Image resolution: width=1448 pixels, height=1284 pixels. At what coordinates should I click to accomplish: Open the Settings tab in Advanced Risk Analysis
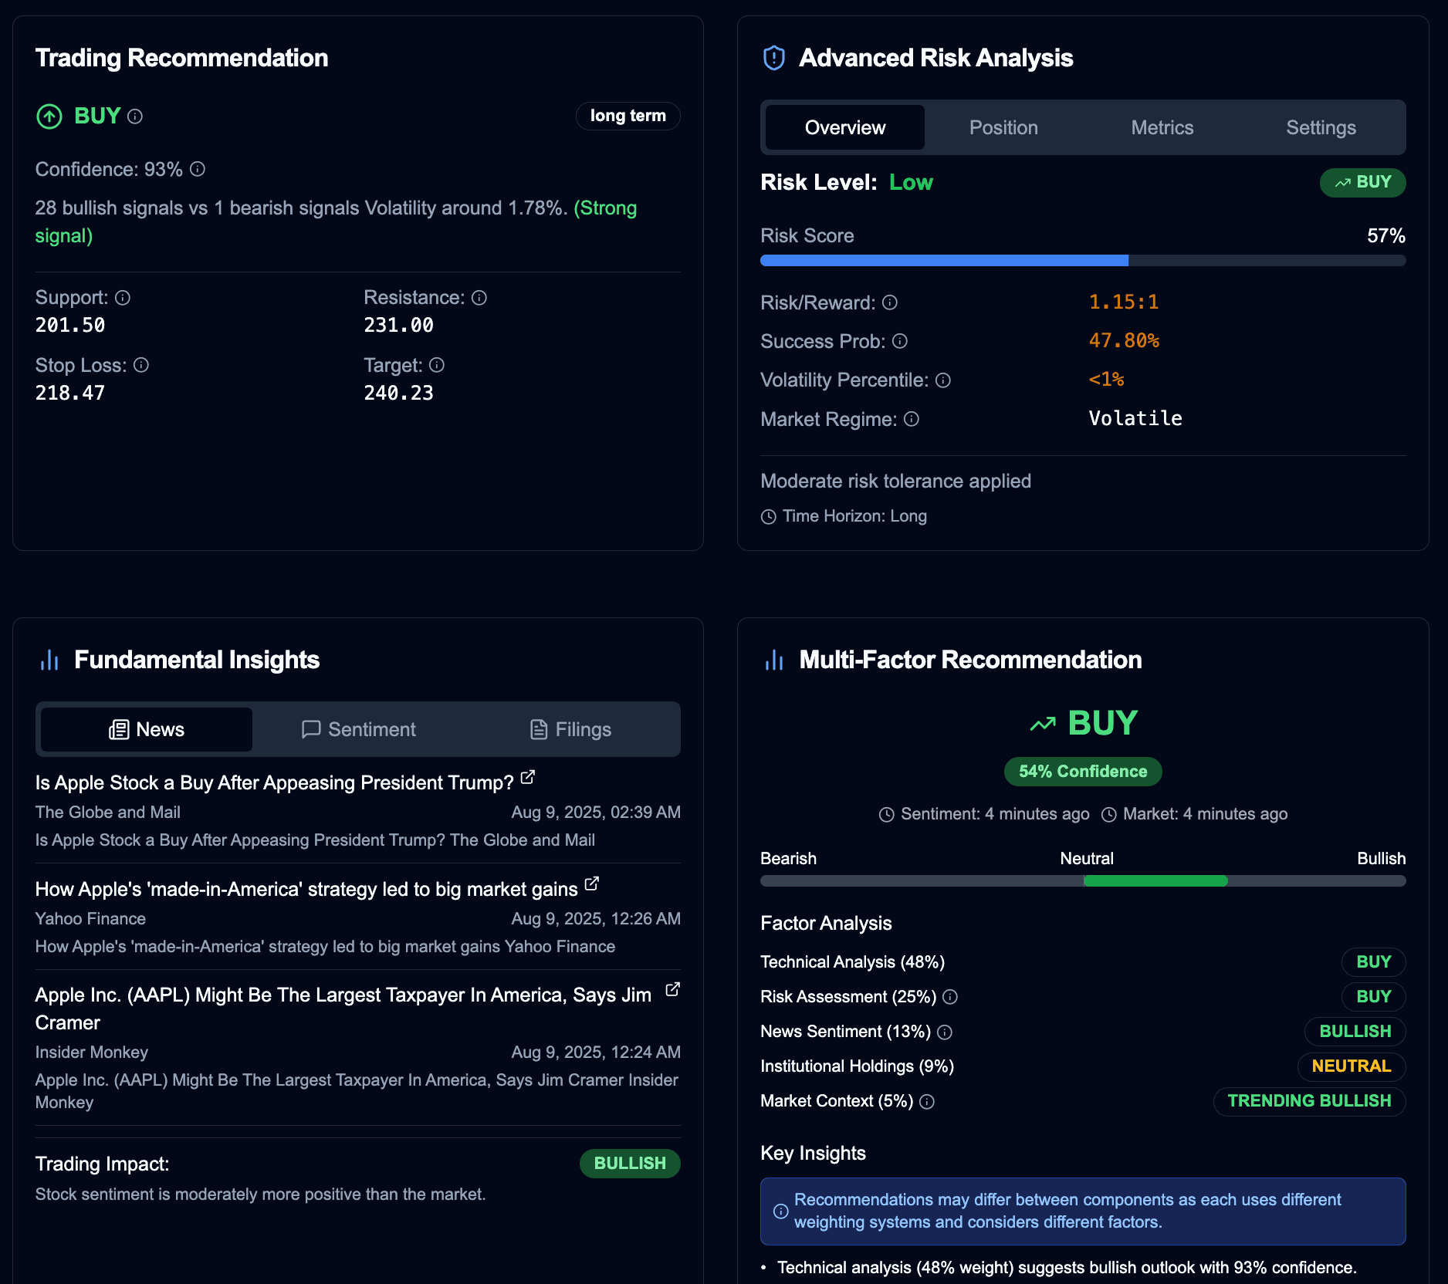click(x=1321, y=127)
